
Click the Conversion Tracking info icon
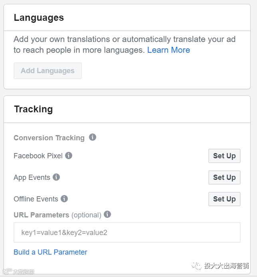(93, 138)
